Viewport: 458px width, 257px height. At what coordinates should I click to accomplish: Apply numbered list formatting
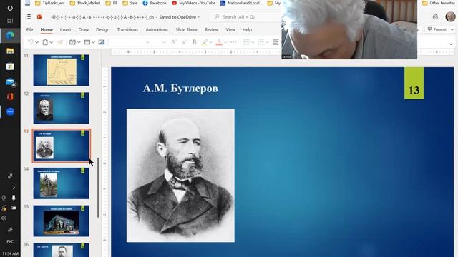[x=260, y=42]
